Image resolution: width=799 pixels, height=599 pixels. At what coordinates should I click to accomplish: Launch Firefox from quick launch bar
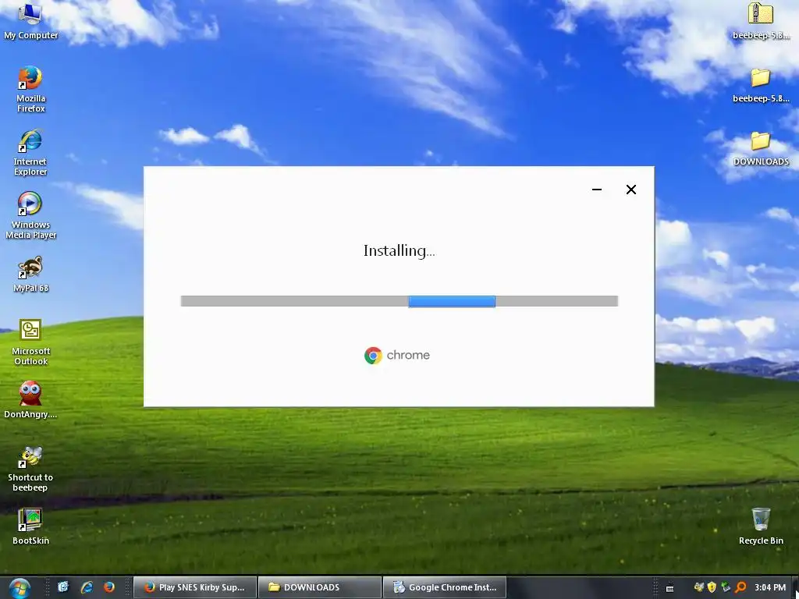tap(109, 587)
